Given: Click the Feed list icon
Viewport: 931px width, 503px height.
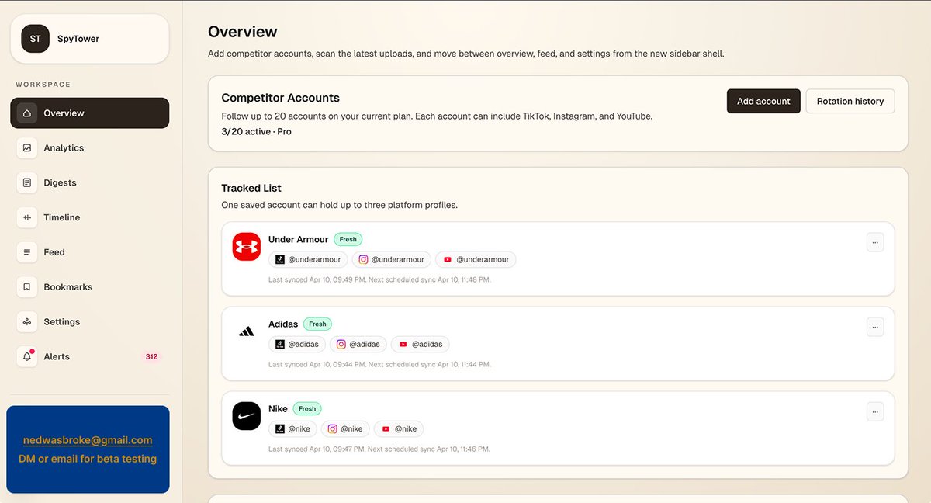Looking at the screenshot, I should [x=27, y=252].
